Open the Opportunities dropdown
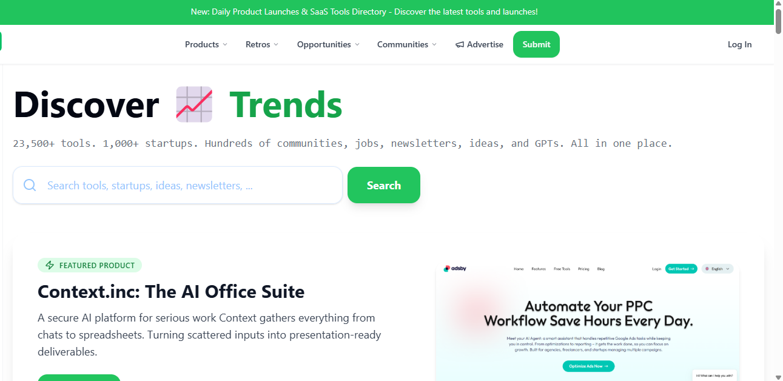 click(x=328, y=44)
